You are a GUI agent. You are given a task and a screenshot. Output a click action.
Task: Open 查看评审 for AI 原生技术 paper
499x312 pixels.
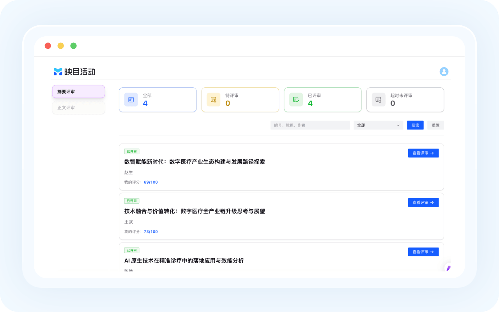coord(423,252)
